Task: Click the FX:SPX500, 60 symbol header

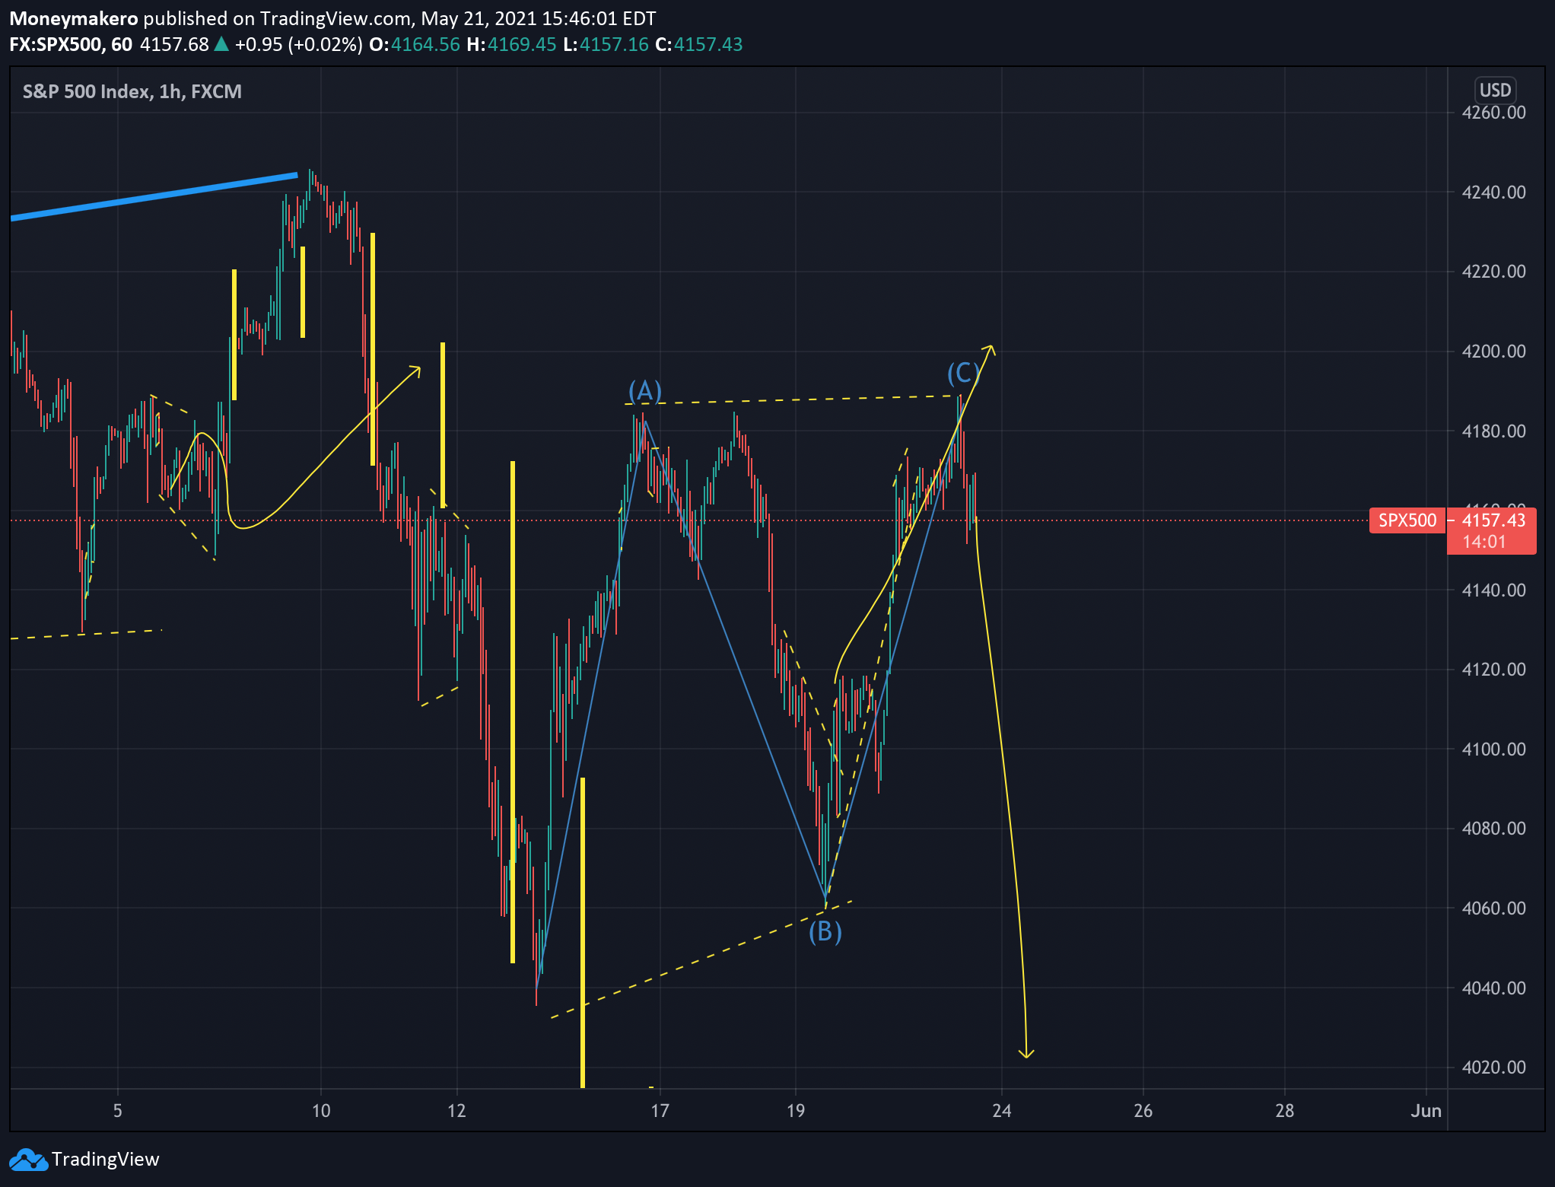Action: [71, 44]
